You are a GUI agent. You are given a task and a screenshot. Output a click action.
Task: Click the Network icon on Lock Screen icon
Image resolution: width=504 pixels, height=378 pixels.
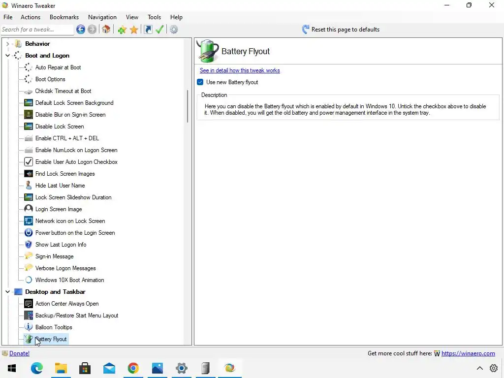pyautogui.click(x=28, y=221)
